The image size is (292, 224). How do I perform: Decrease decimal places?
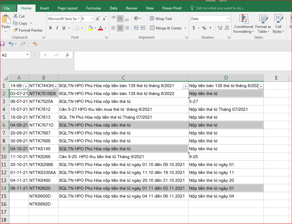(x=227, y=28)
